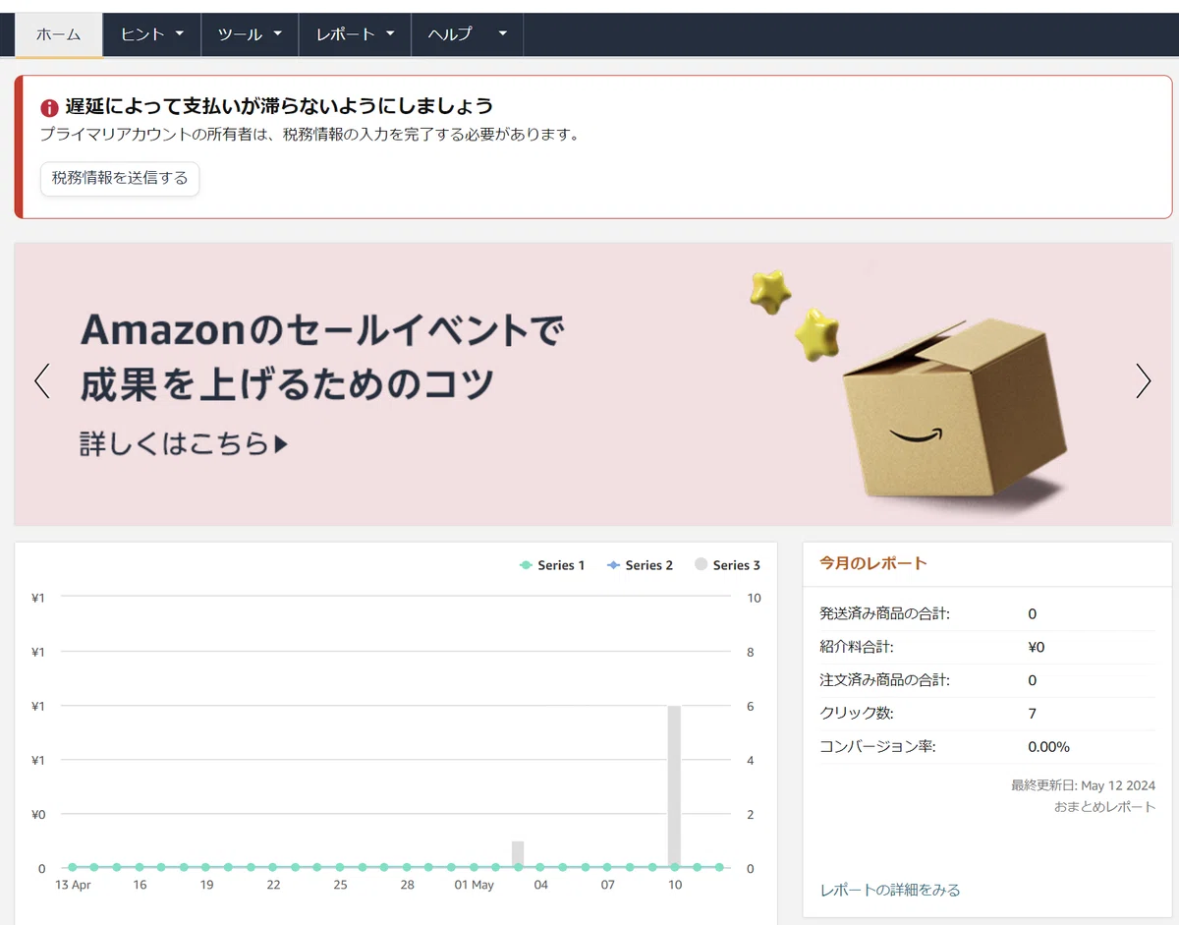1179x925 pixels.
Task: Toggle Series 1 in chart legend
Action: click(552, 565)
